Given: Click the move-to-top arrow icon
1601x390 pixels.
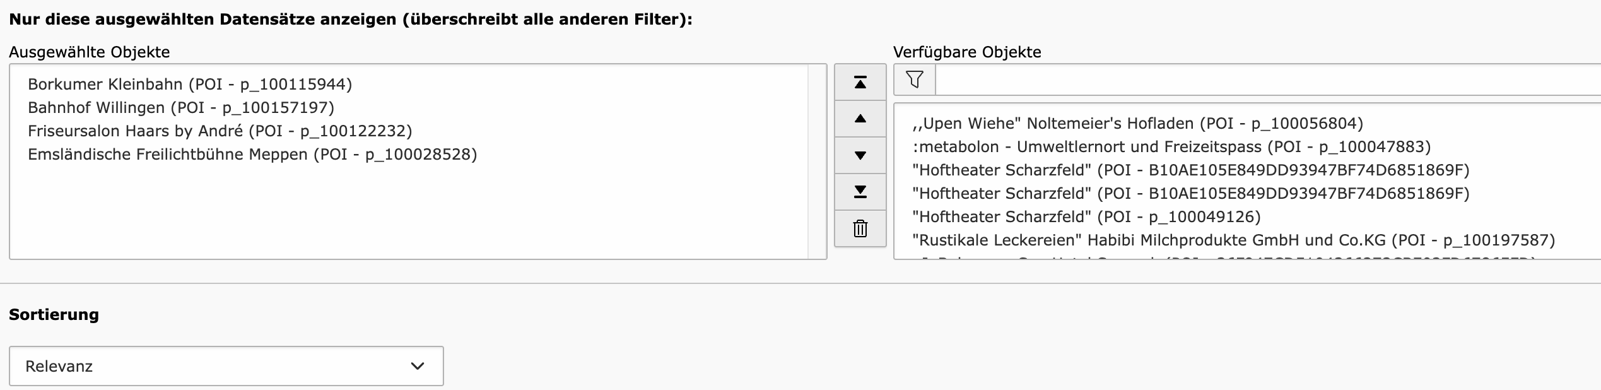Looking at the screenshot, I should [x=860, y=82].
